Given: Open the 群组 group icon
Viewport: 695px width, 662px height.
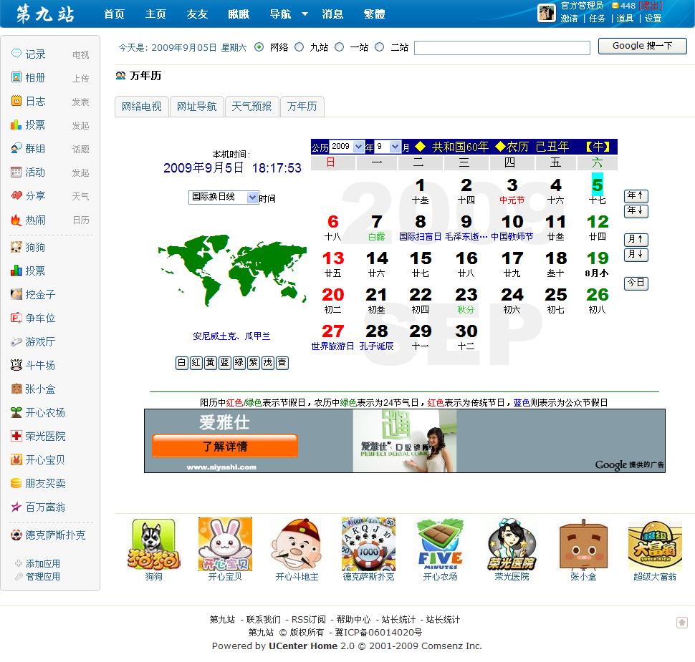Looking at the screenshot, I should [16, 148].
